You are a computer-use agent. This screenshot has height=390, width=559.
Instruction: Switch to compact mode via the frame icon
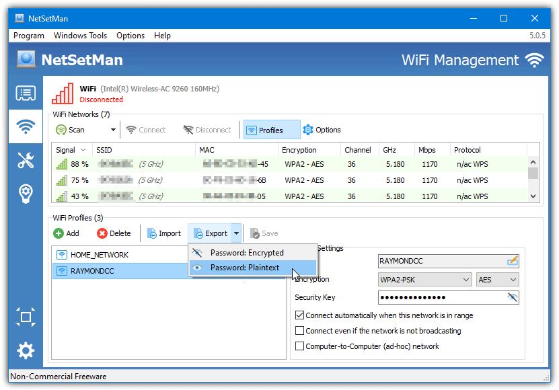(26, 317)
